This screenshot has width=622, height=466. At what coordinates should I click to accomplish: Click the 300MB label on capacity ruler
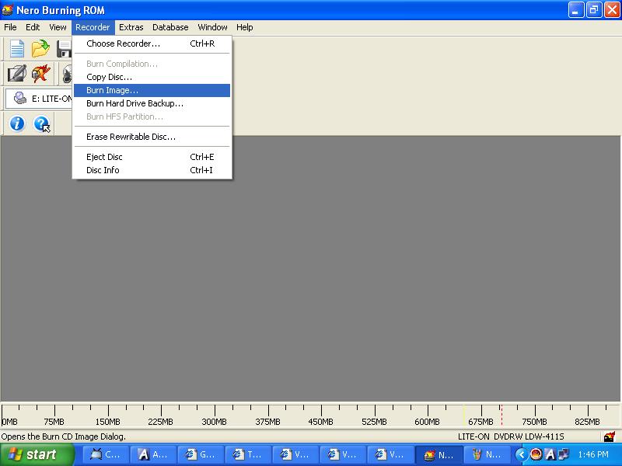(214, 422)
